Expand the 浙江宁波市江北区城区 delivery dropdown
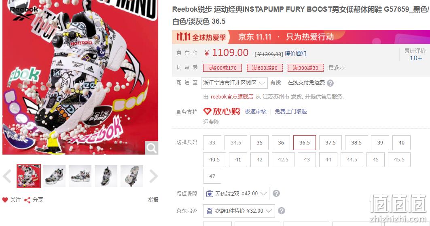Viewport: 430px width, 226px height. pos(234,83)
